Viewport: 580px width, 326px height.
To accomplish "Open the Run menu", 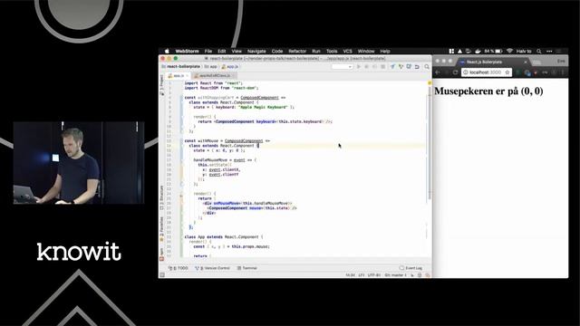I will 316,52.
